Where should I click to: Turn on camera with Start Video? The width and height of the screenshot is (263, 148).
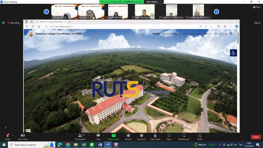click(23, 137)
